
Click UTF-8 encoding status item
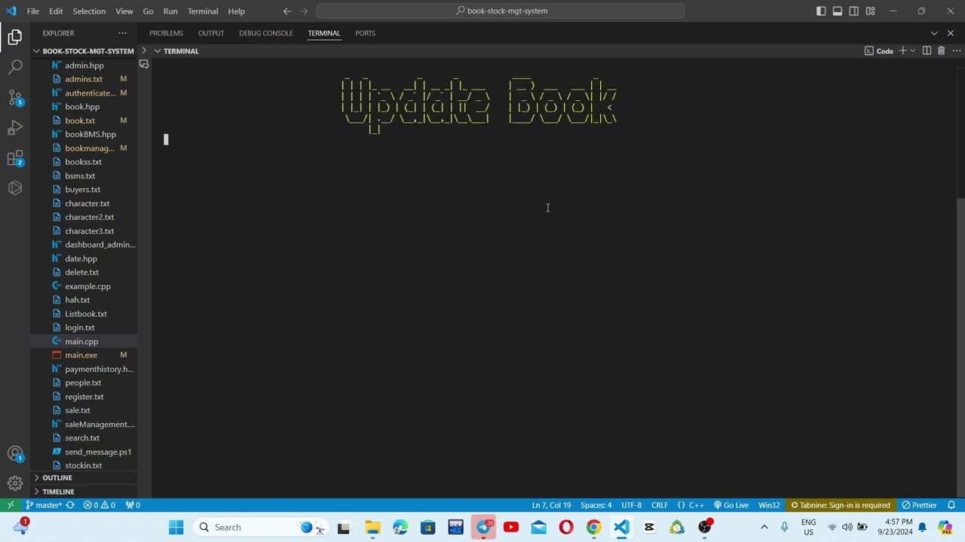(631, 505)
